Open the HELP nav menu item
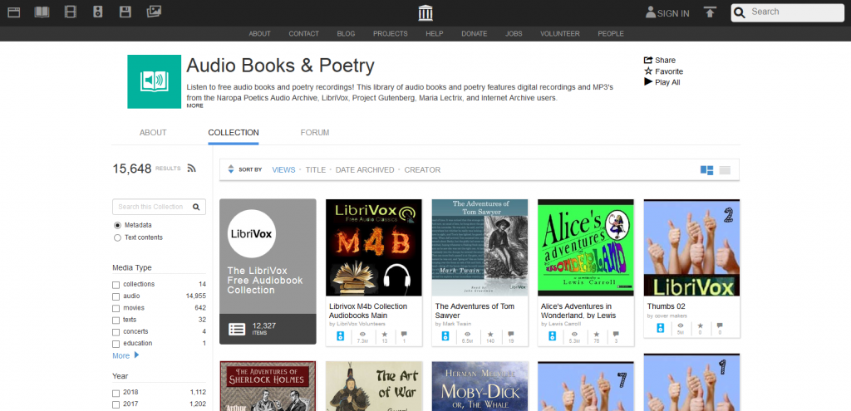 434,33
